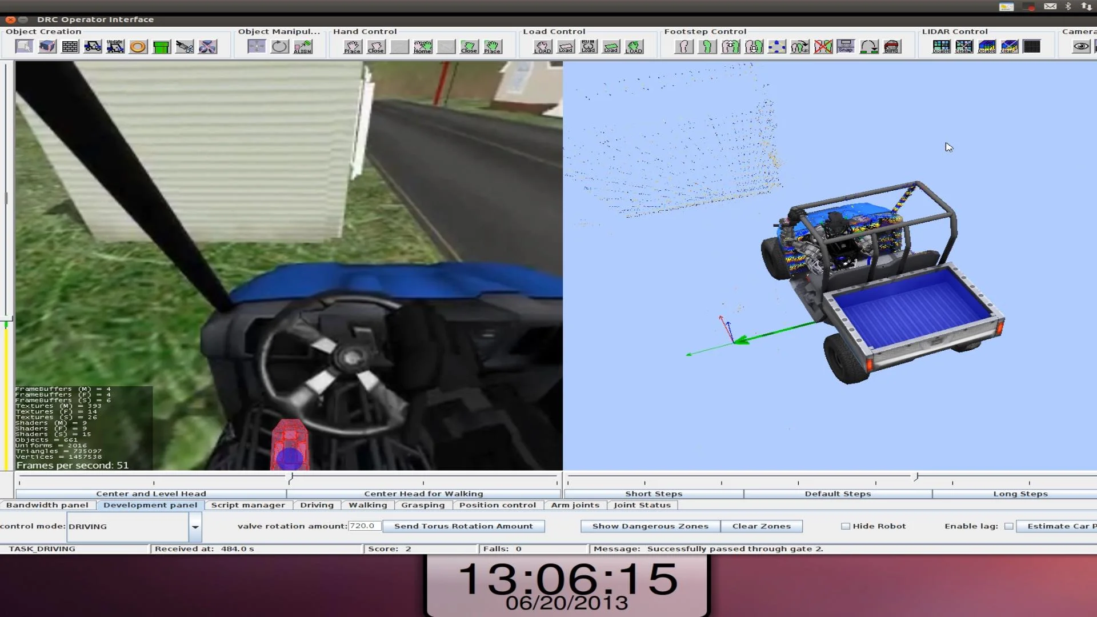Screen dimensions: 1097x617
Task: Click the valve rotation amount input field
Action: pos(364,526)
